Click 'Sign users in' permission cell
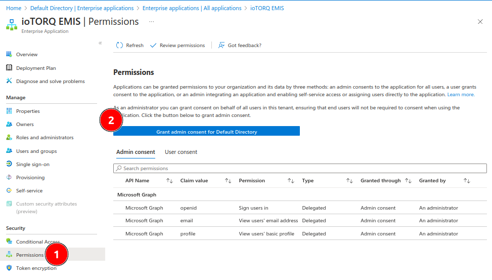Viewport: 492px width, 280px height. point(253,208)
